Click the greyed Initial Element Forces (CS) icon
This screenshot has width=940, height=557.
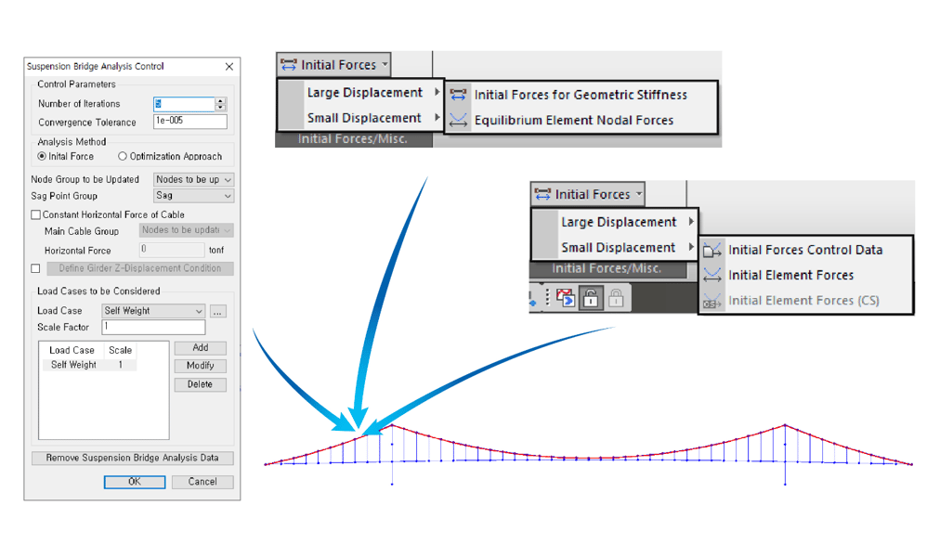pos(712,301)
